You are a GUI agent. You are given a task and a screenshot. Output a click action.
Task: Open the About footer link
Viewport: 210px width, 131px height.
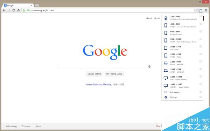point(38,126)
